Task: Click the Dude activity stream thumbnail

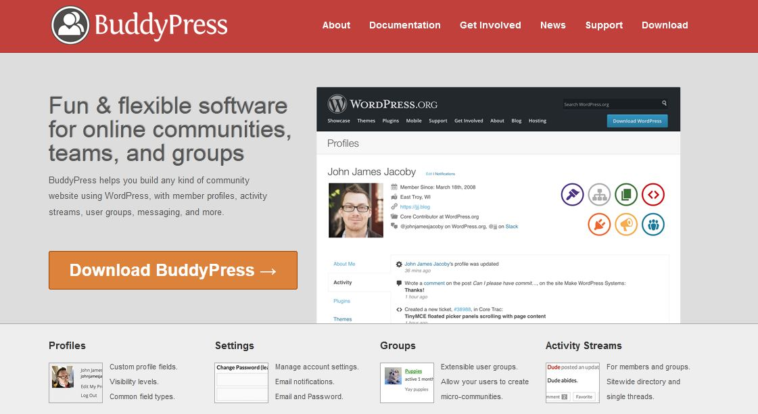Action: click(573, 383)
